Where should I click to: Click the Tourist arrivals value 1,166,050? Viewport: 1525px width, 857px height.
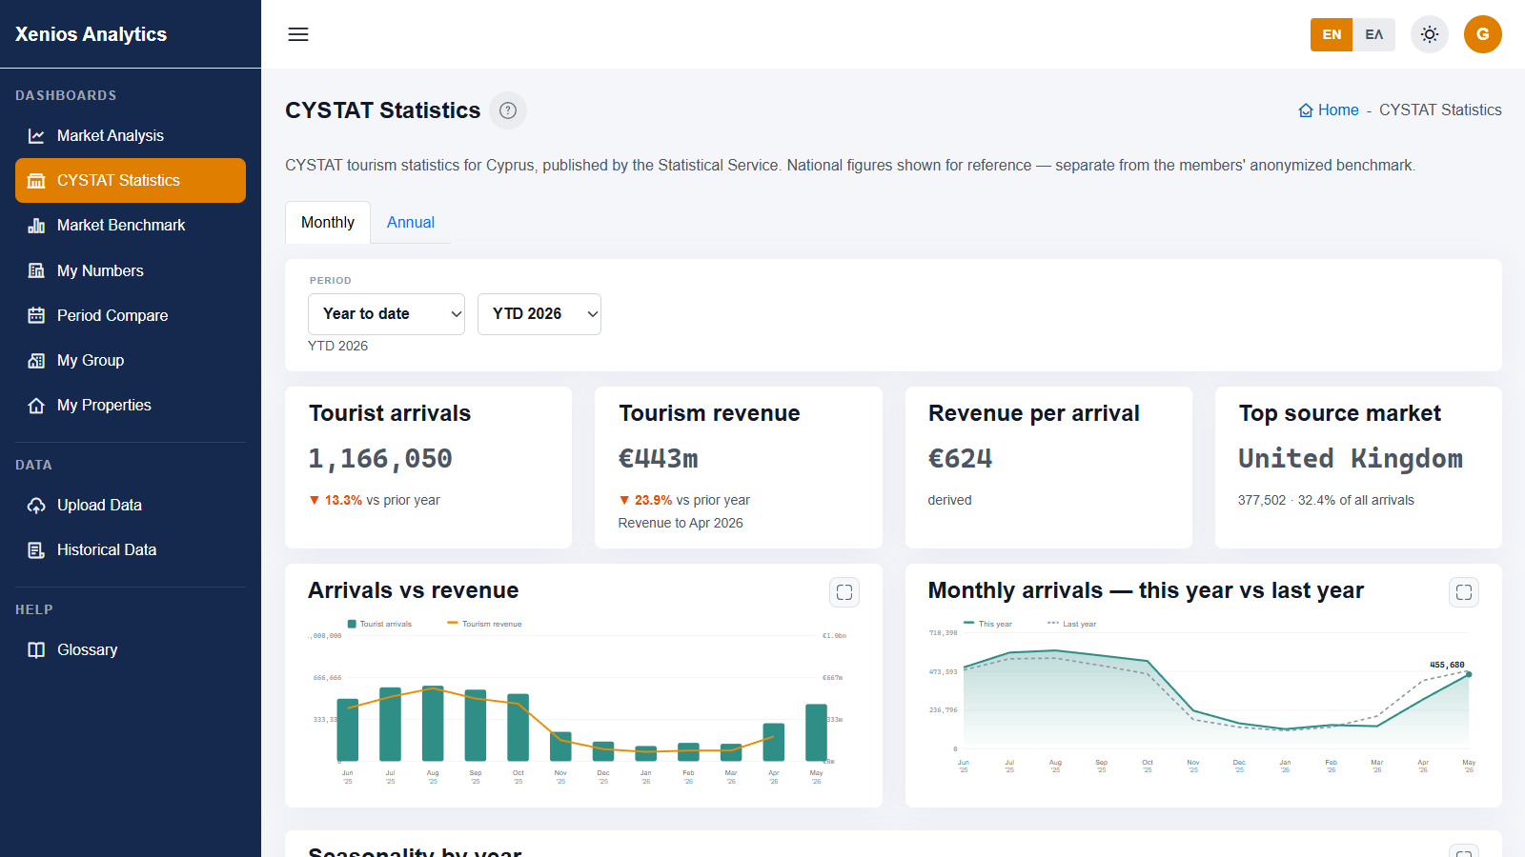pos(380,459)
